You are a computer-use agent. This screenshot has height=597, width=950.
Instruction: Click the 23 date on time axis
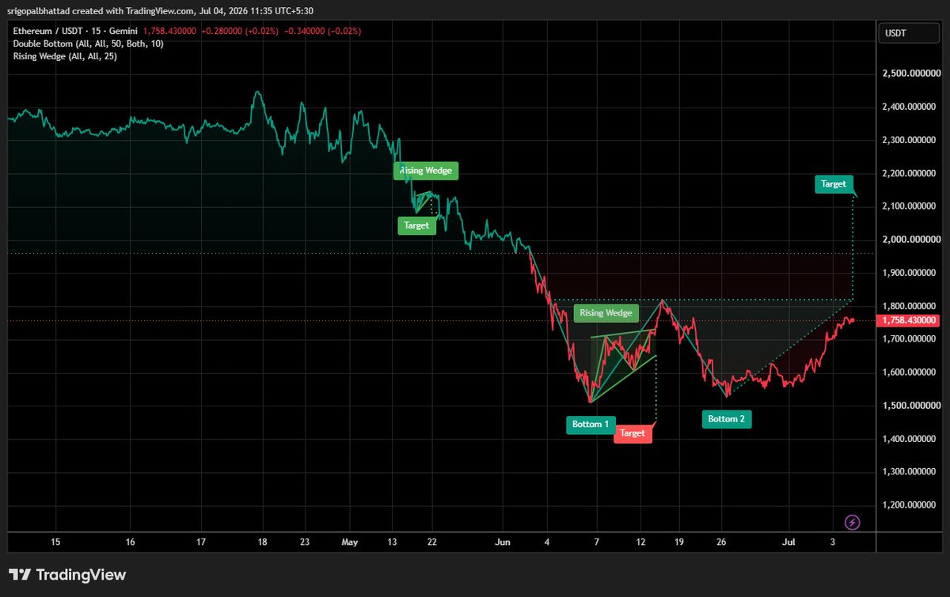[306, 542]
